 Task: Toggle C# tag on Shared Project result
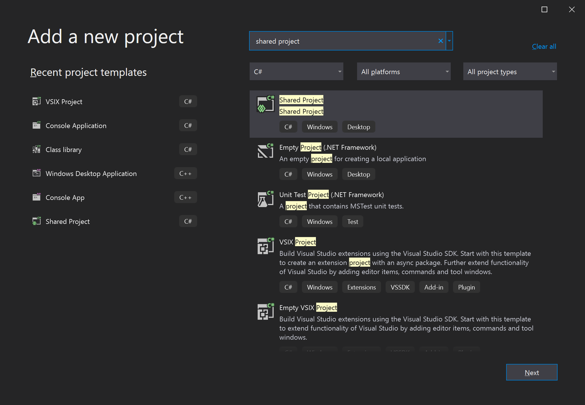click(289, 127)
